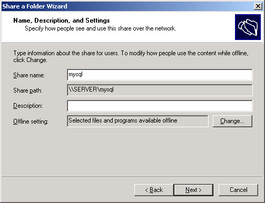Go to previous step with Back

pyautogui.click(x=154, y=190)
